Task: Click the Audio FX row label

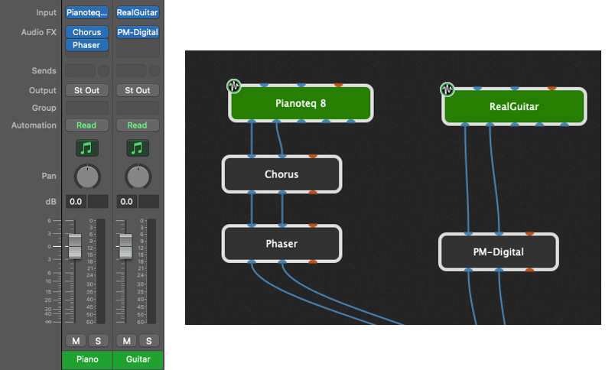Action: [38, 32]
